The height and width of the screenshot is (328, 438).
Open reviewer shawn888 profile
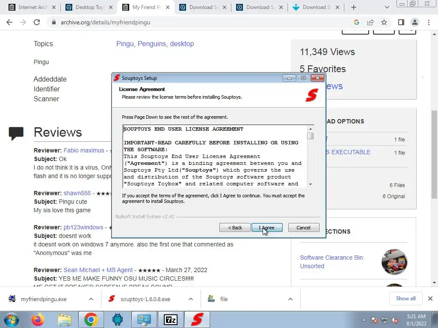(77, 193)
